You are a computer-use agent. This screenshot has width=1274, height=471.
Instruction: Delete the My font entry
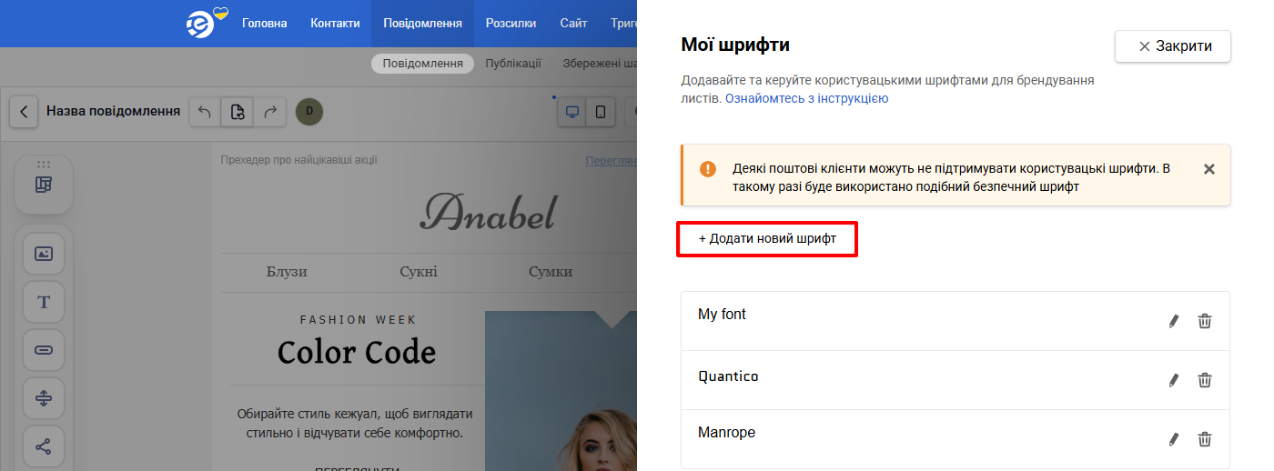point(1205,321)
